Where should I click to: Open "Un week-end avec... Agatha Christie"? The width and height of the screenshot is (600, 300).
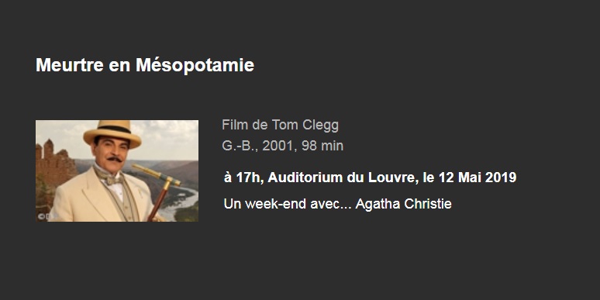[x=337, y=204]
